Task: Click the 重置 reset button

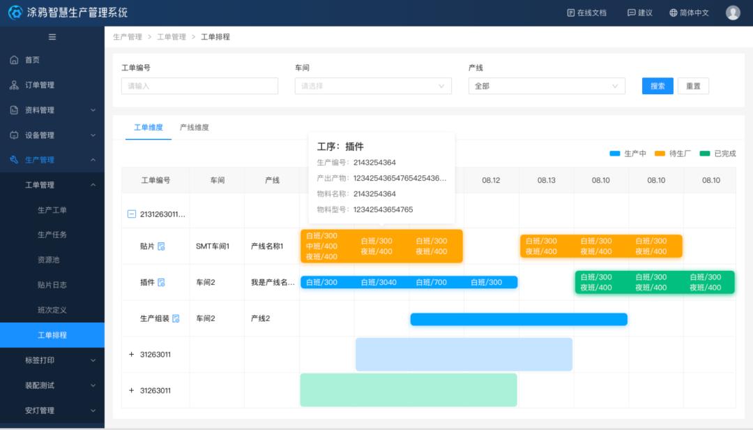Action: [x=693, y=86]
